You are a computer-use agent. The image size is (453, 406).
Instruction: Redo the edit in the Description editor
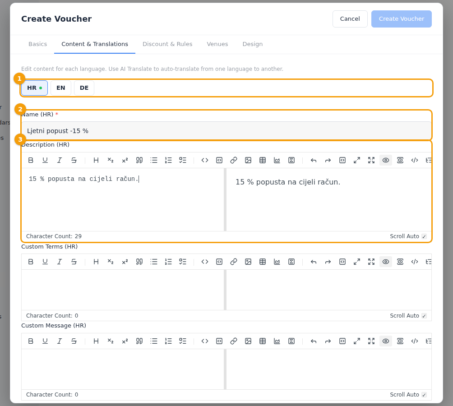tap(328, 160)
